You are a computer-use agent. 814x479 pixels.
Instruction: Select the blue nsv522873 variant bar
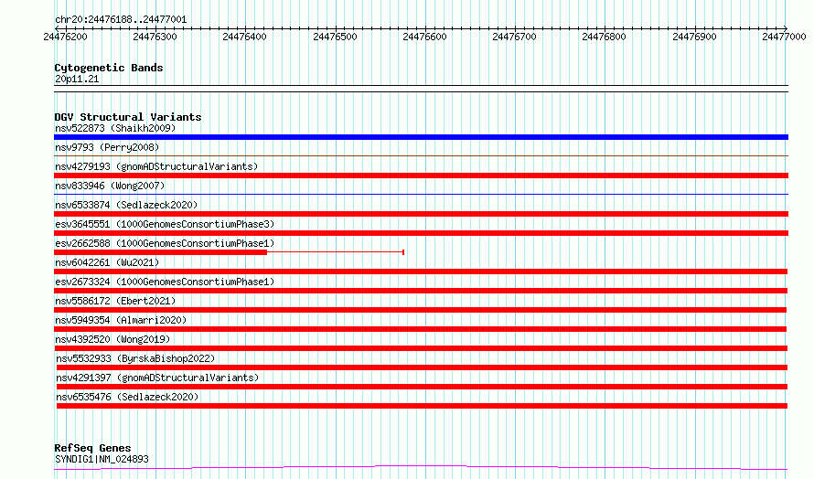tap(421, 137)
